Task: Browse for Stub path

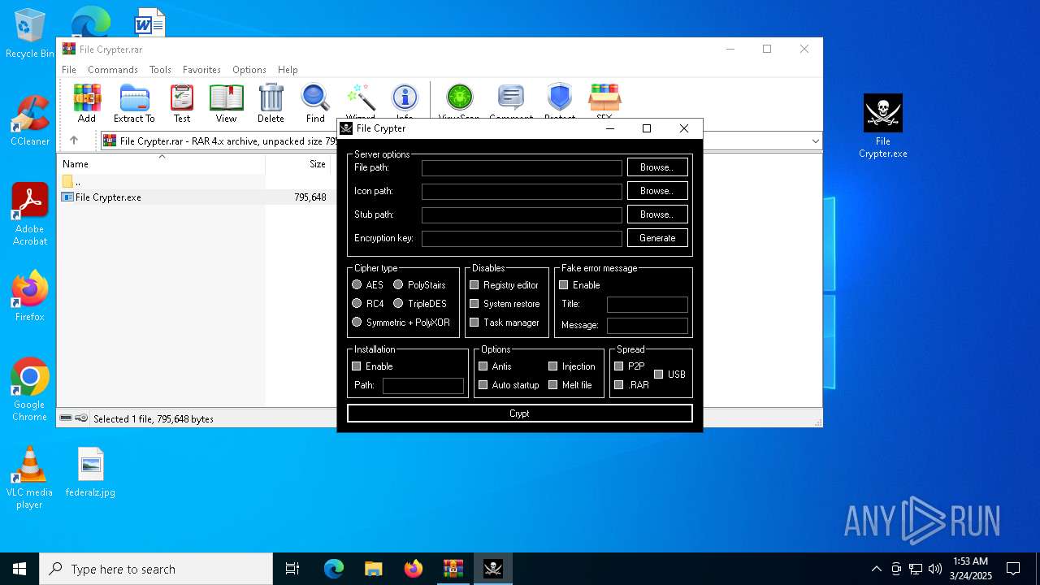Action: coord(657,214)
